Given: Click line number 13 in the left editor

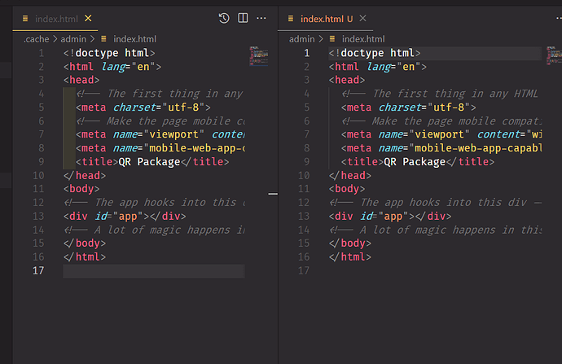Looking at the screenshot, I should [x=40, y=216].
